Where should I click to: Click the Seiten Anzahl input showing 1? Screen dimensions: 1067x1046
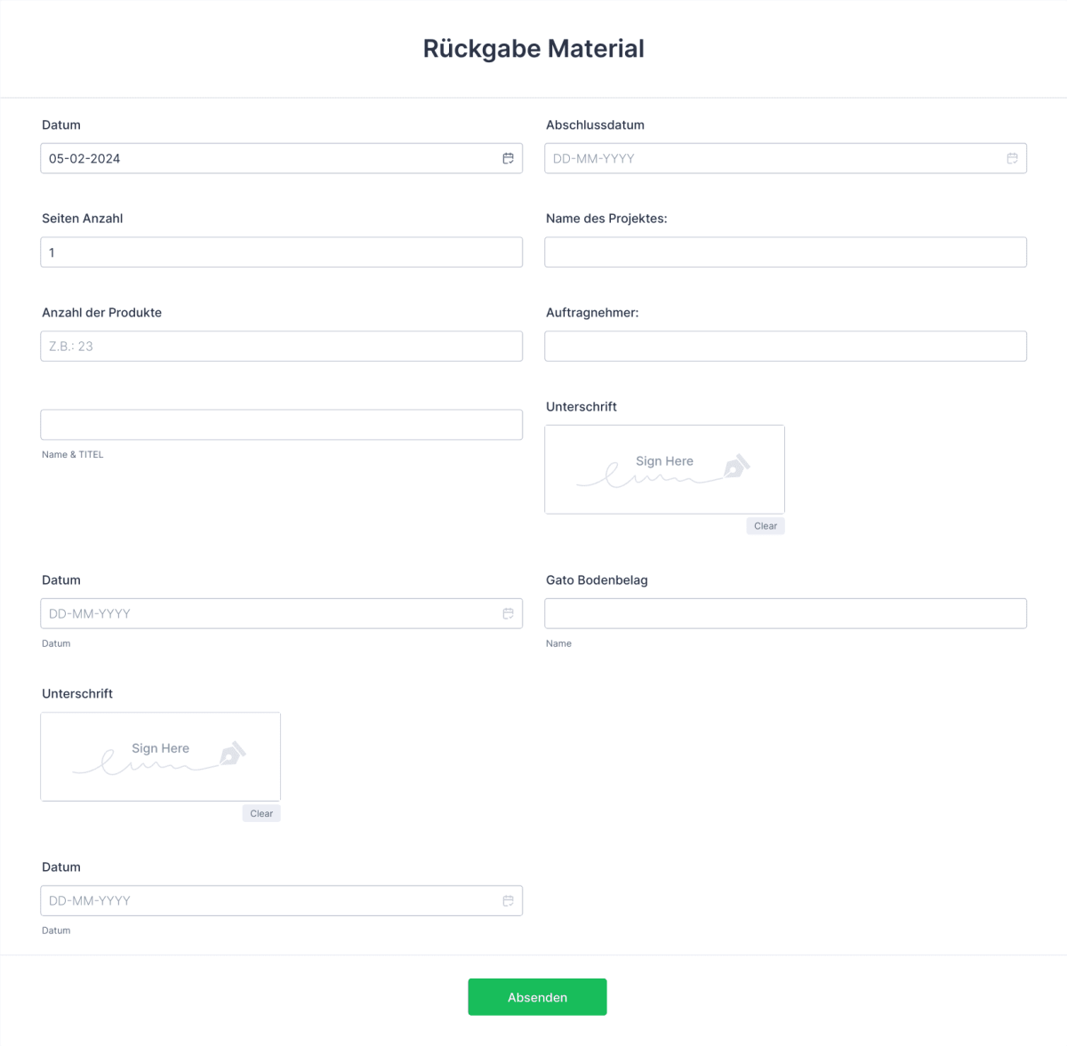[281, 252]
